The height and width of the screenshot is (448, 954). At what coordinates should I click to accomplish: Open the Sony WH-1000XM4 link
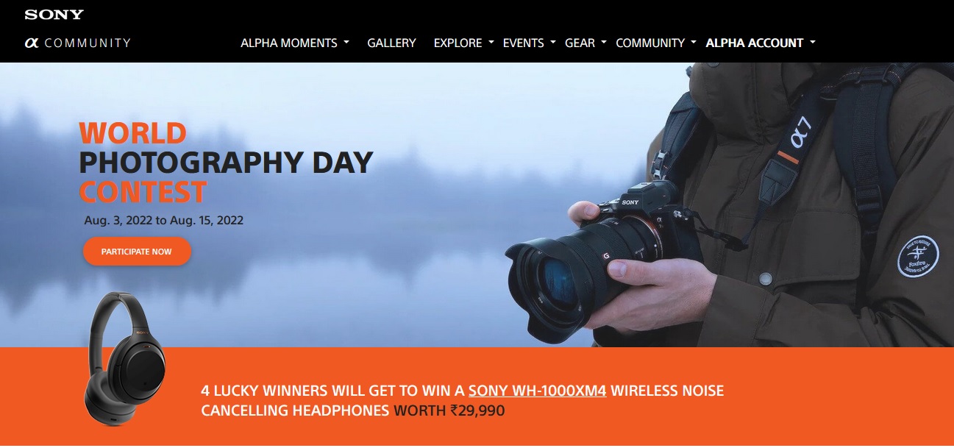tap(537, 391)
